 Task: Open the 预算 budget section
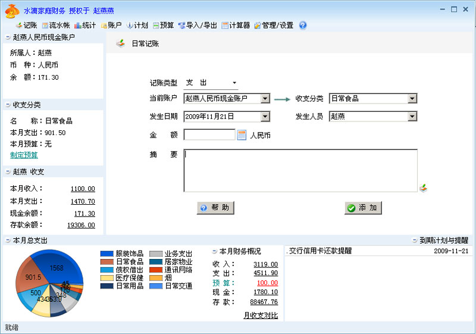coord(163,25)
